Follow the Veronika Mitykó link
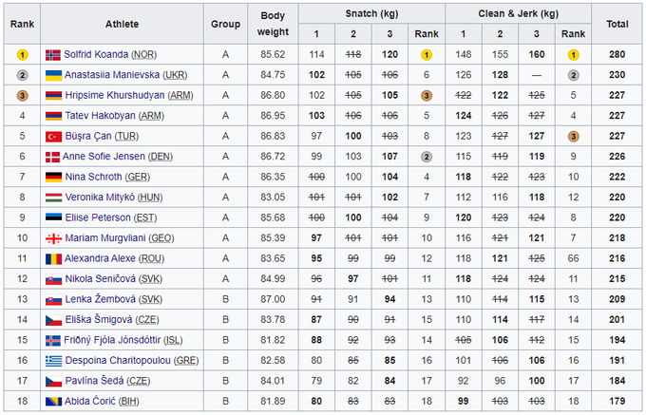The width and height of the screenshot is (646, 415). pyautogui.click(x=99, y=198)
